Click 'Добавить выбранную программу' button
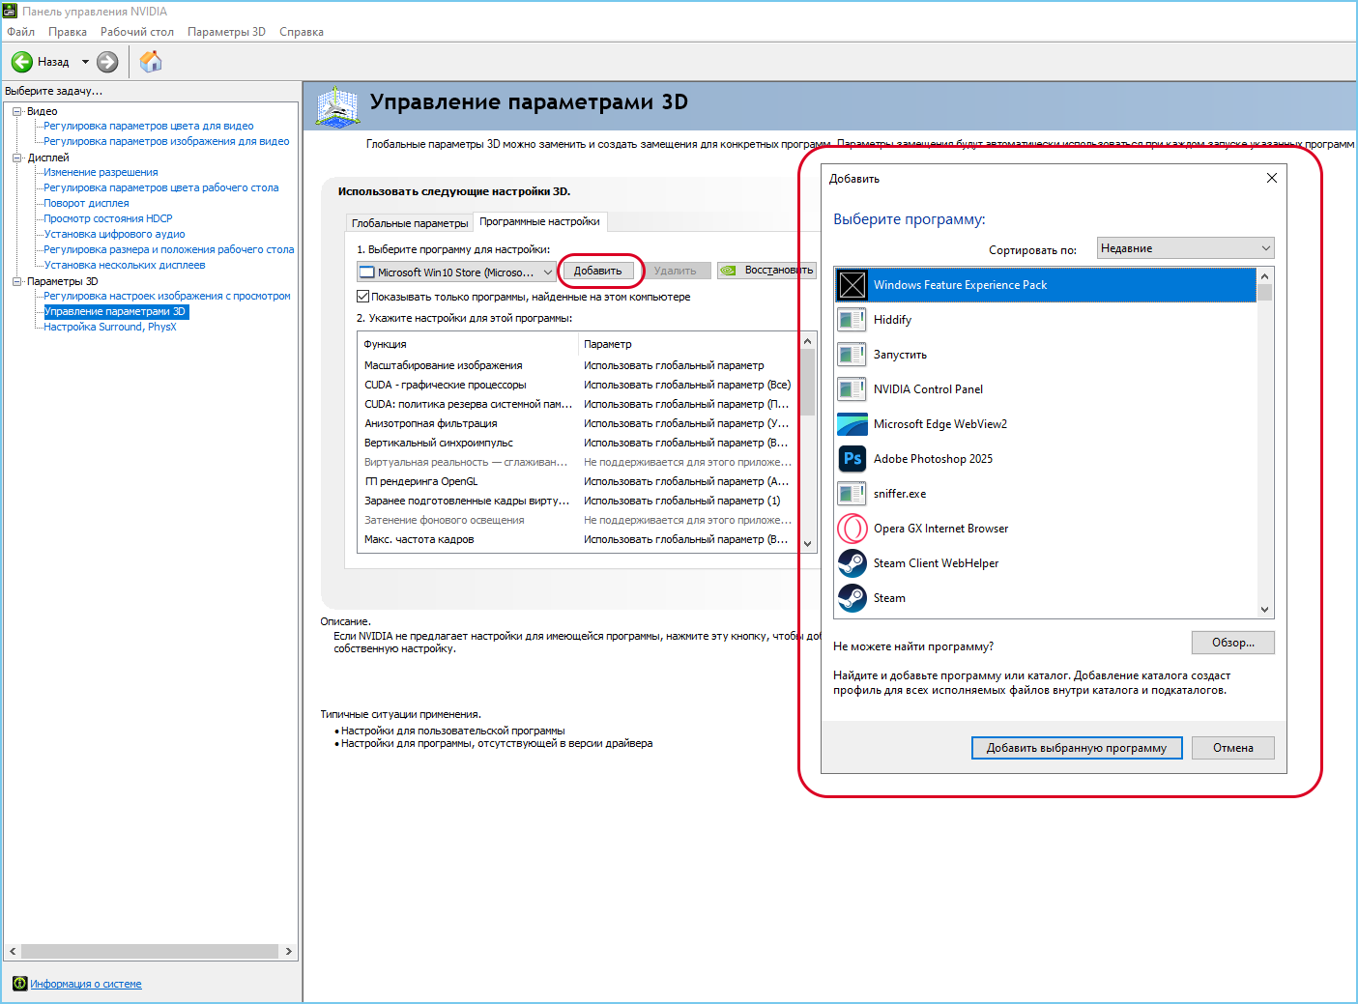The image size is (1358, 1004). [x=1077, y=748]
